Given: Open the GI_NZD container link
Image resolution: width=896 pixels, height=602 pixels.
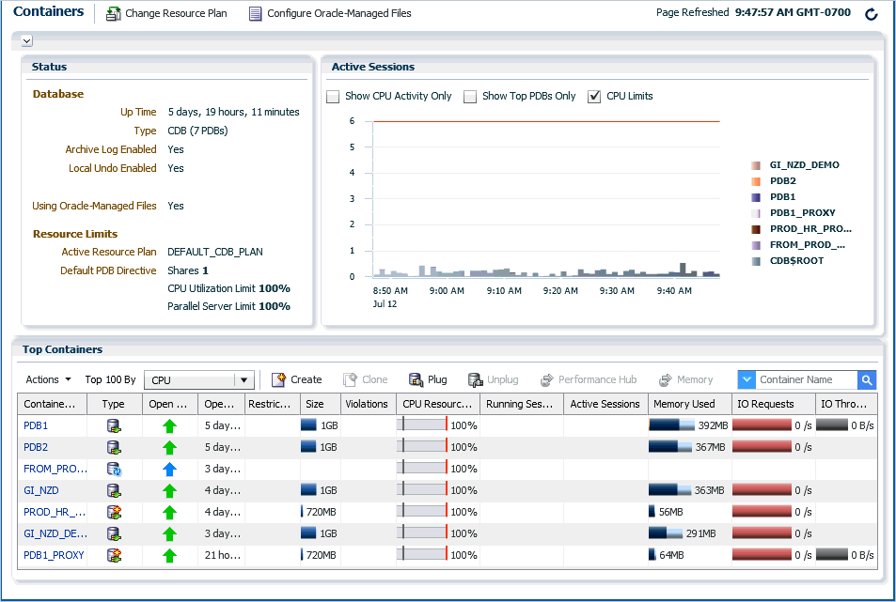Looking at the screenshot, I should click(x=41, y=490).
